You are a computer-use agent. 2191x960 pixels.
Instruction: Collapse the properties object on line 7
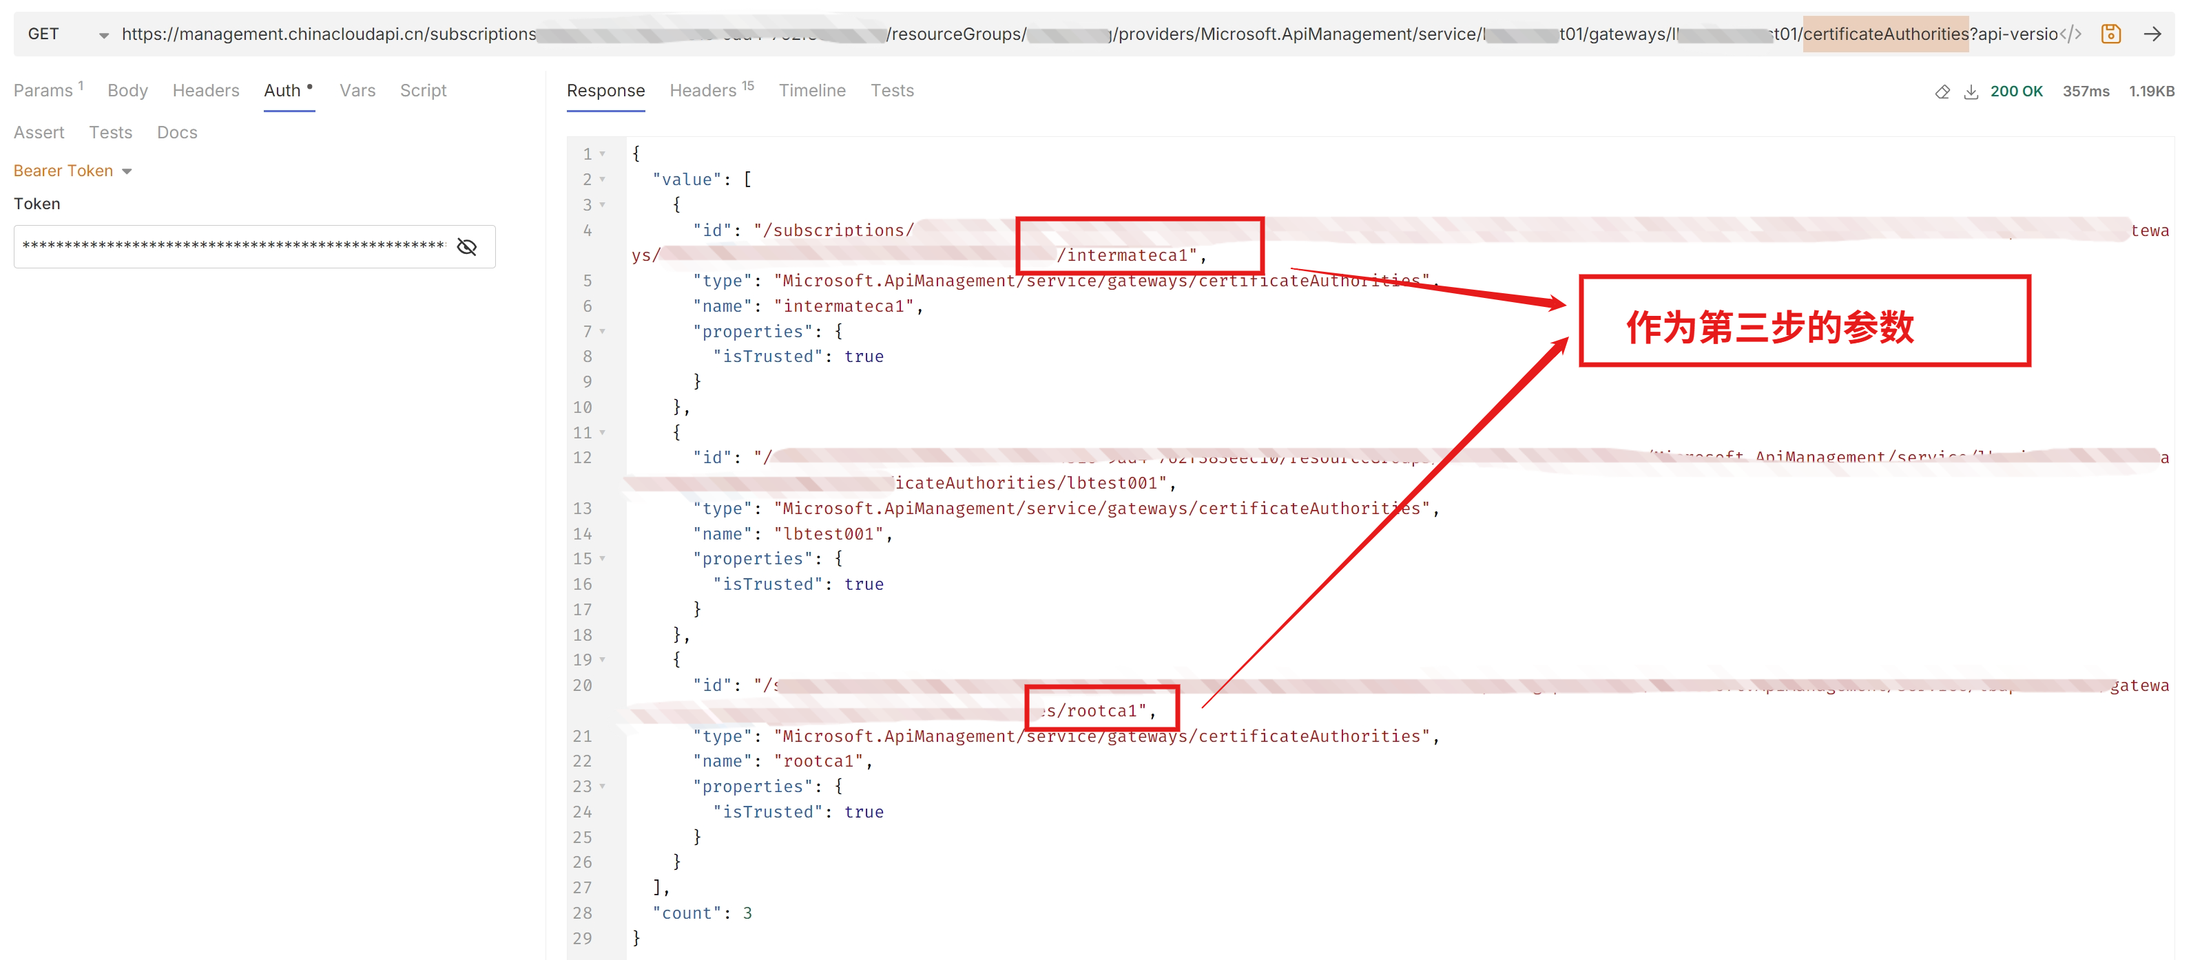pos(602,331)
